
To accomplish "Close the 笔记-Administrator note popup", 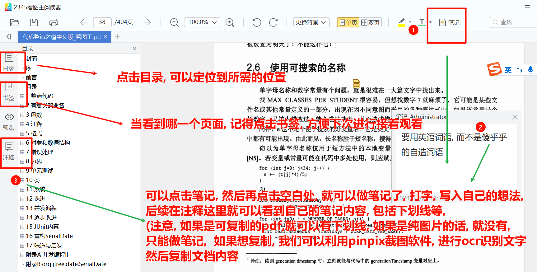I will 515,117.
